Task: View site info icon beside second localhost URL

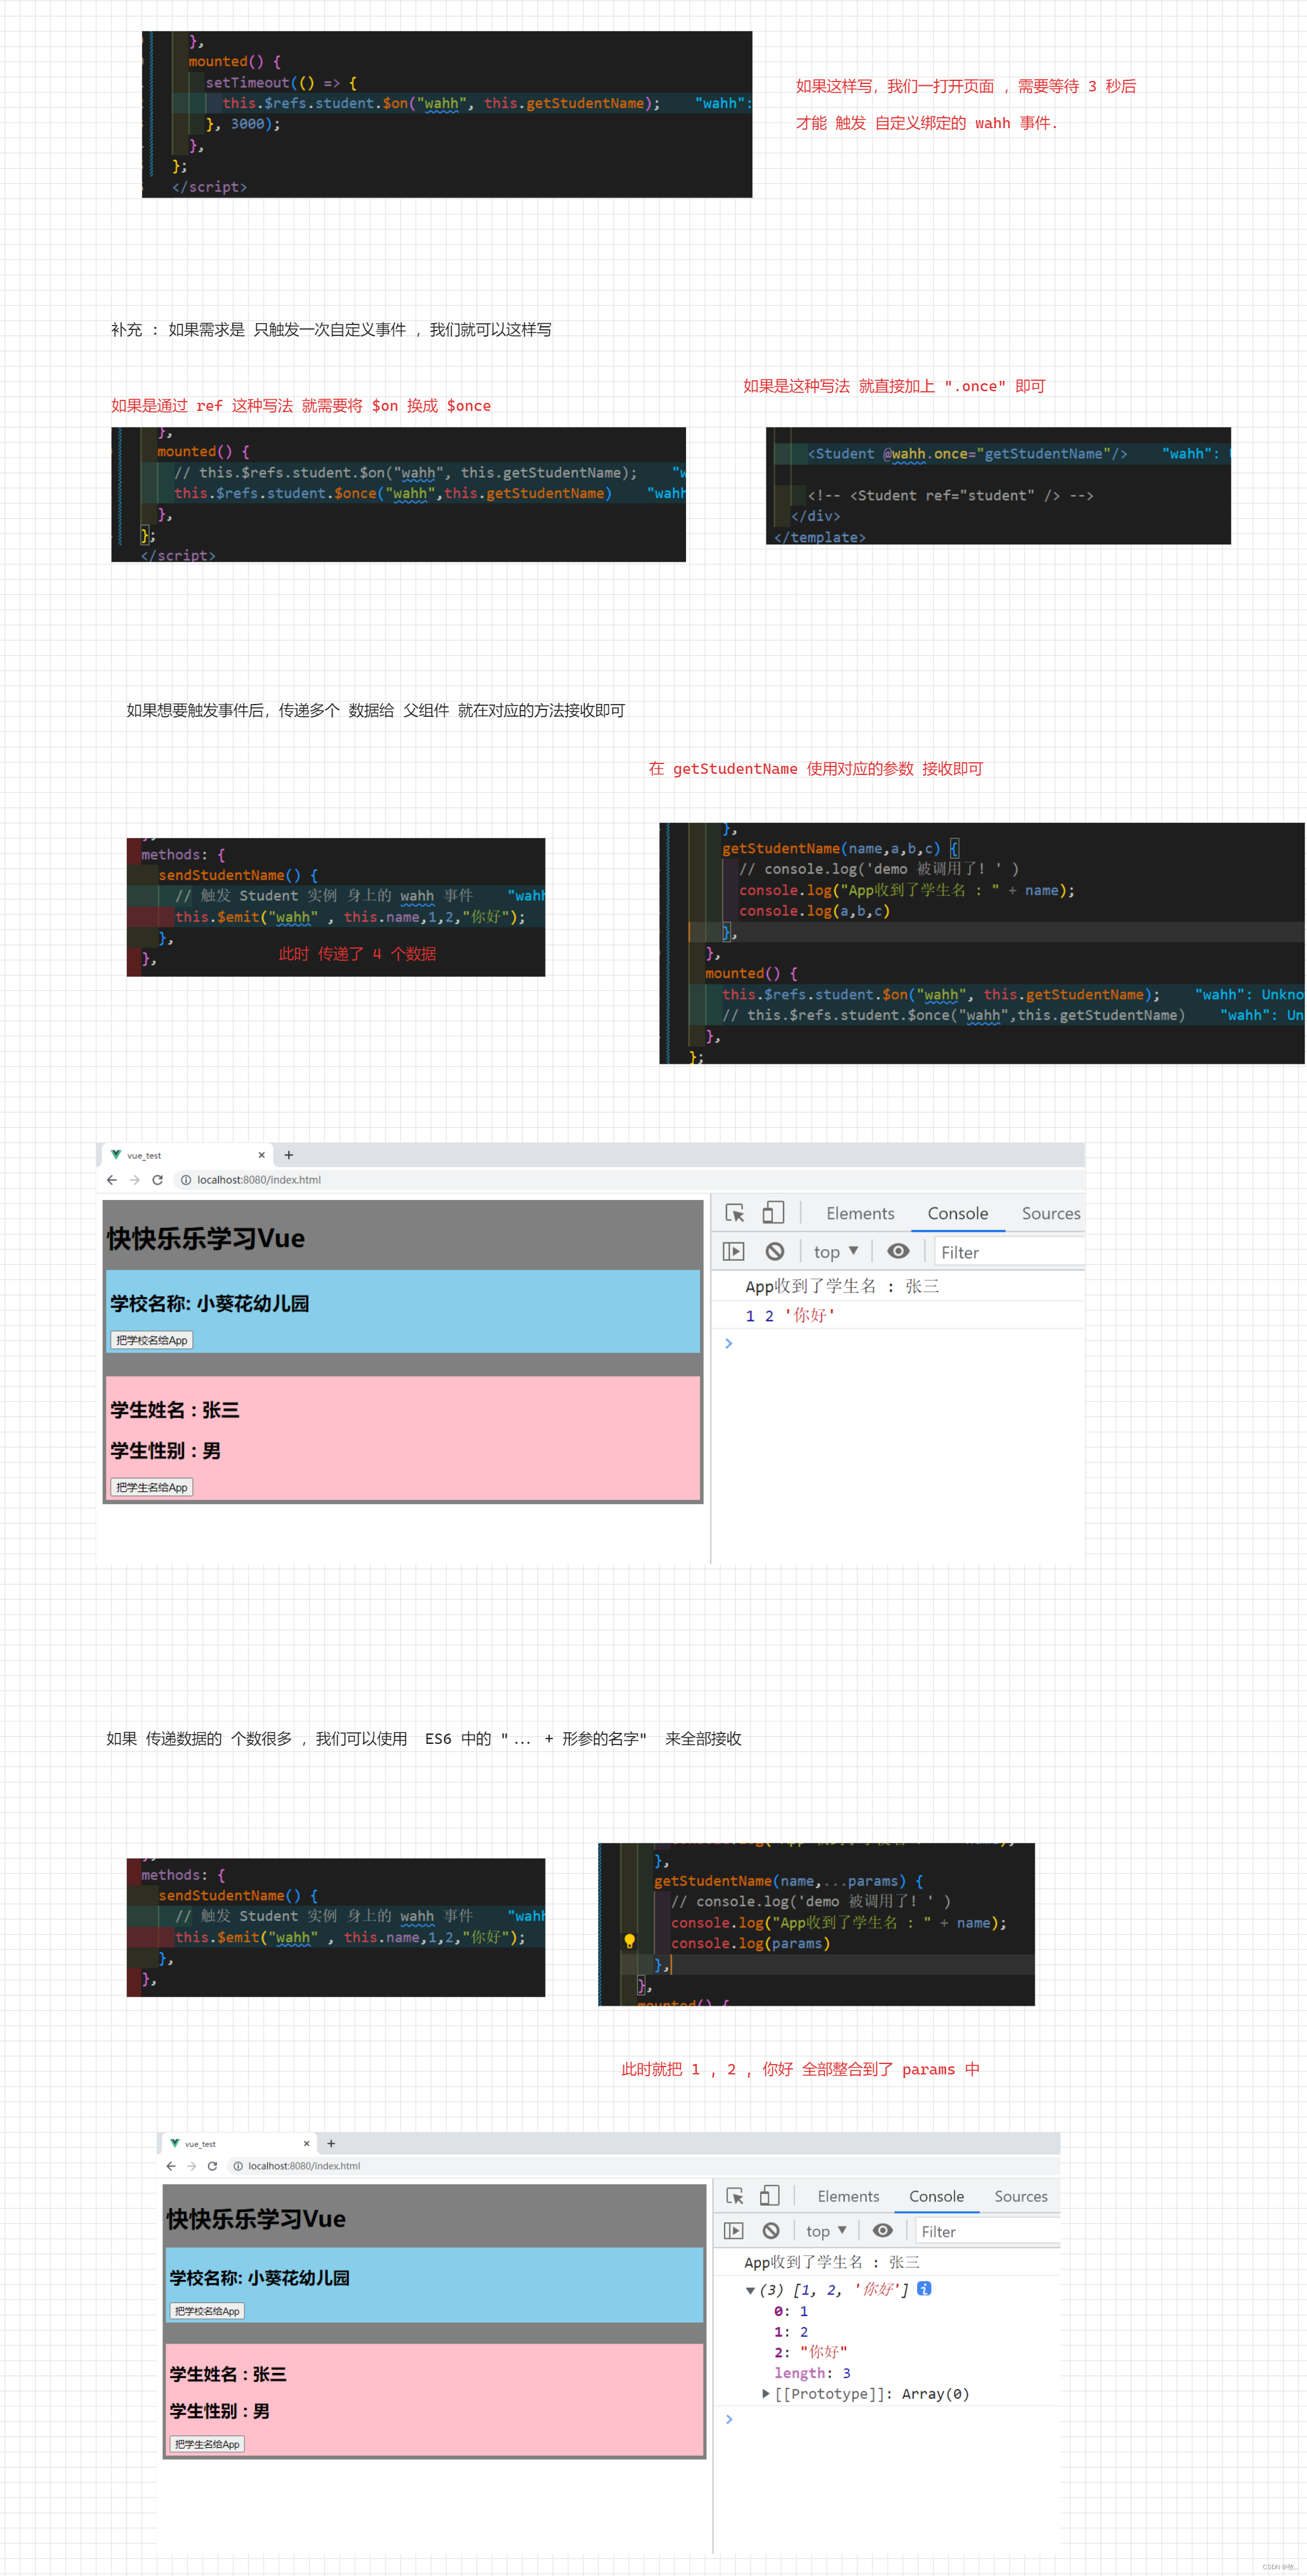Action: [238, 2166]
